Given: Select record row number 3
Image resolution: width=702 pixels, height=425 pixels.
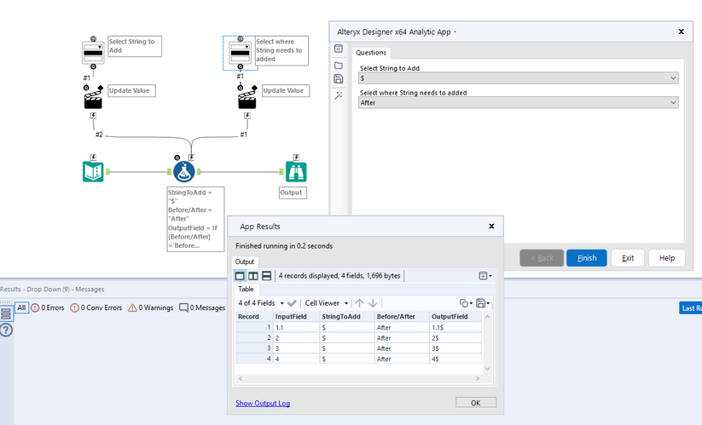Looking at the screenshot, I should coord(255,348).
